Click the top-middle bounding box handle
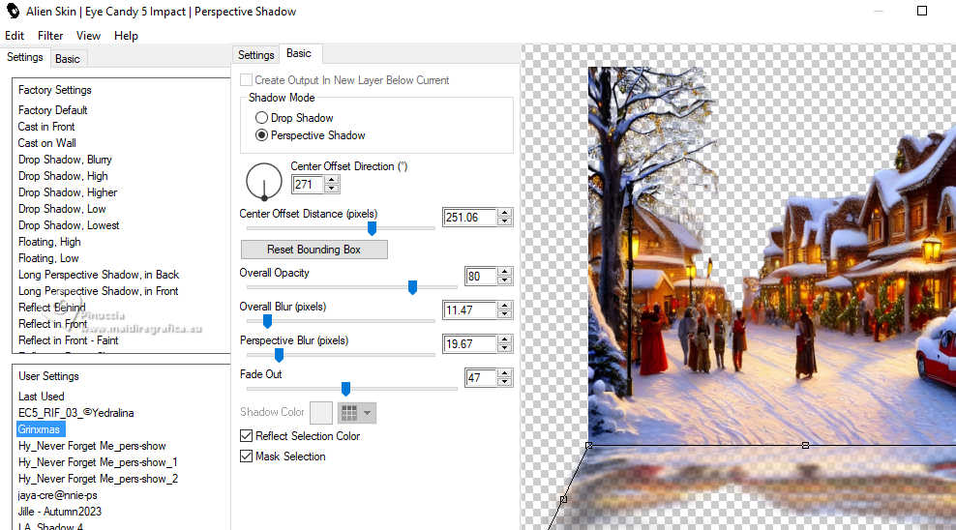 point(805,445)
